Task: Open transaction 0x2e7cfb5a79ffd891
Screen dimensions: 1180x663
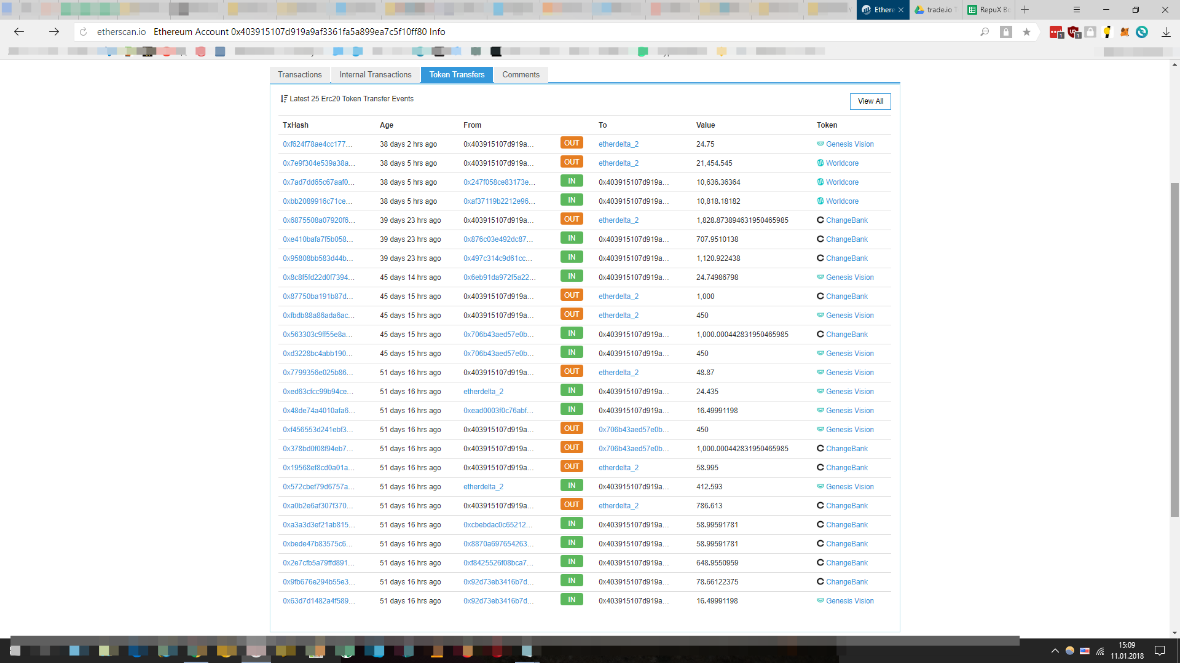Action: coord(318,563)
